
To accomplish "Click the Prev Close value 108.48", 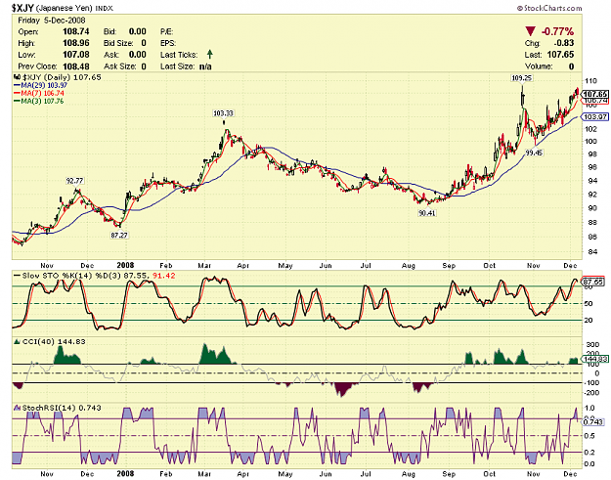I will 76,66.
